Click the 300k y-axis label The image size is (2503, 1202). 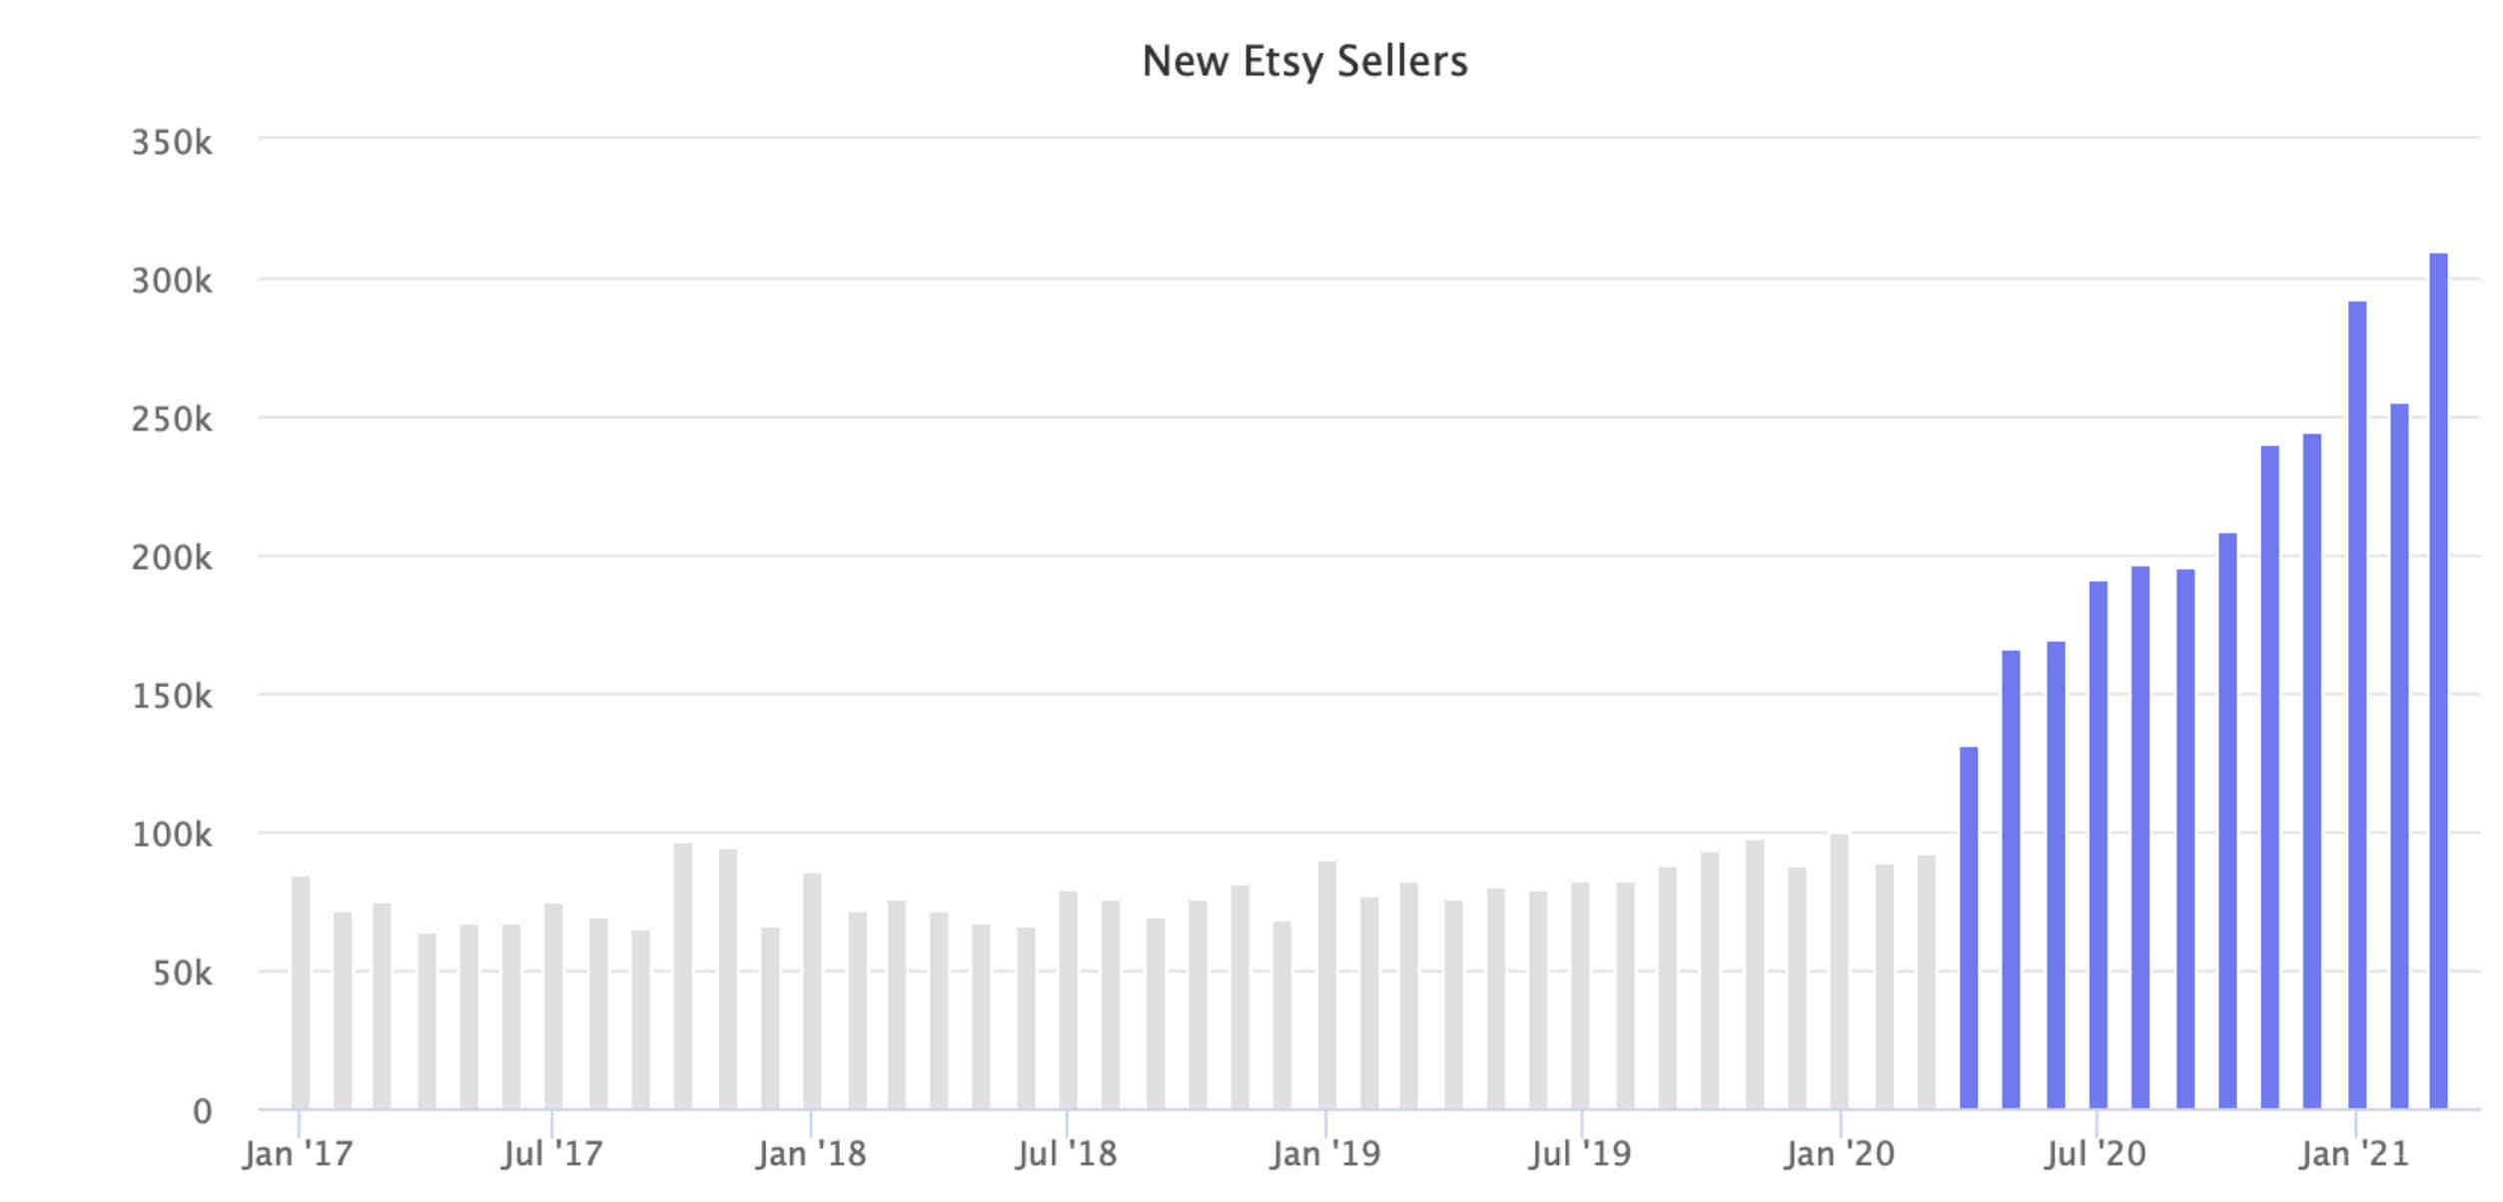tap(172, 281)
